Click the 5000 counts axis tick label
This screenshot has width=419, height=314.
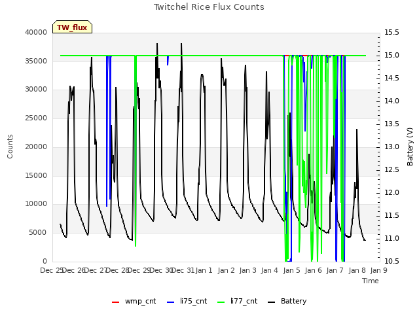pyautogui.click(x=38, y=233)
